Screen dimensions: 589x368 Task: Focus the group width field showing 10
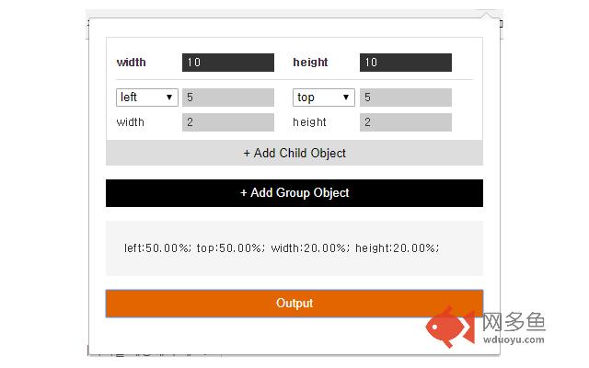coord(228,63)
